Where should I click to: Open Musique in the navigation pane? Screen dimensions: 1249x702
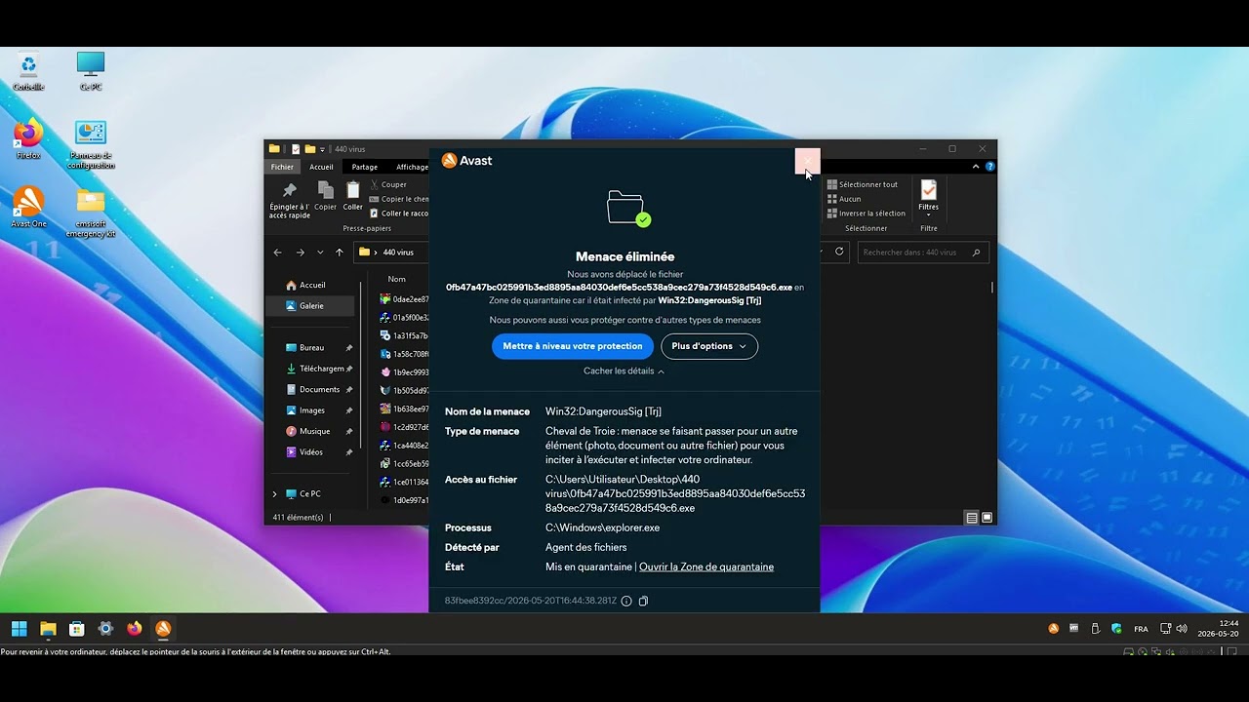(314, 431)
